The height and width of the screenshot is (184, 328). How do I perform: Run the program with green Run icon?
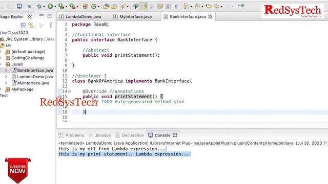50,7
